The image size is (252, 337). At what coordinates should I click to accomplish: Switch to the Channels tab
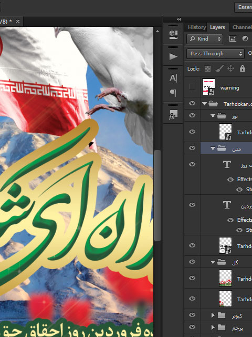point(242,27)
